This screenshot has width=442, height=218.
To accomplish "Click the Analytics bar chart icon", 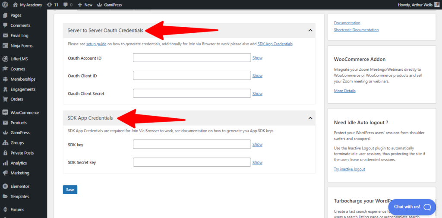I will point(5,163).
